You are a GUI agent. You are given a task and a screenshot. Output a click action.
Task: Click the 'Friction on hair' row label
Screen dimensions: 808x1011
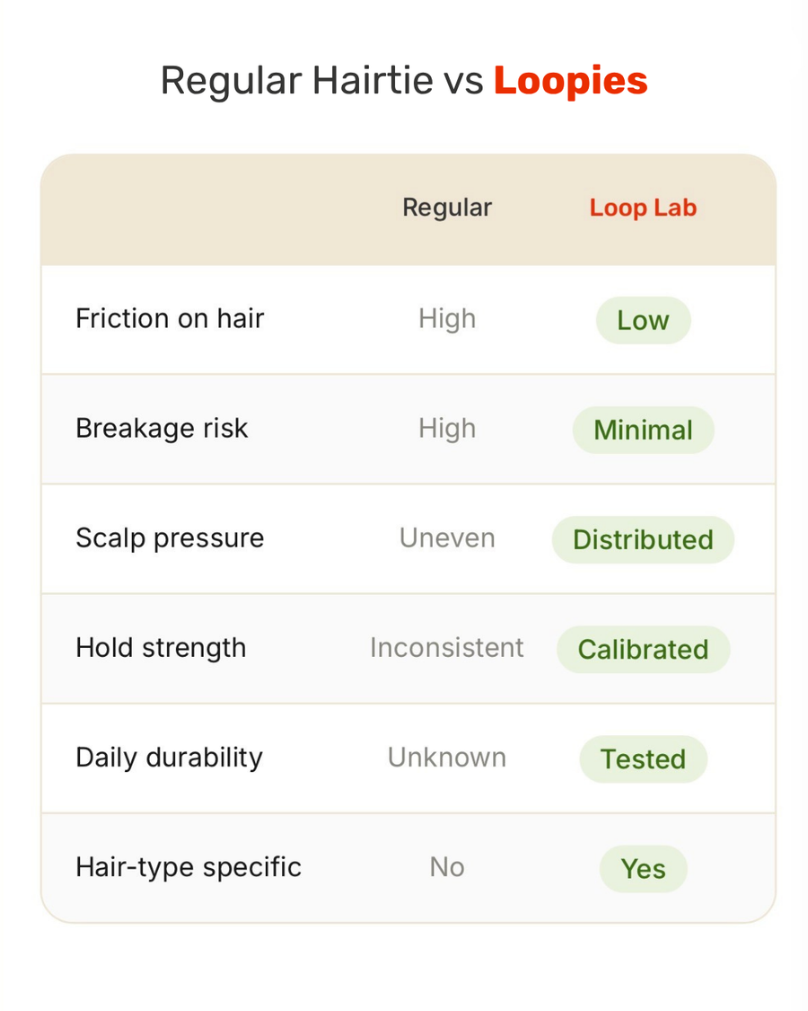pyautogui.click(x=170, y=318)
